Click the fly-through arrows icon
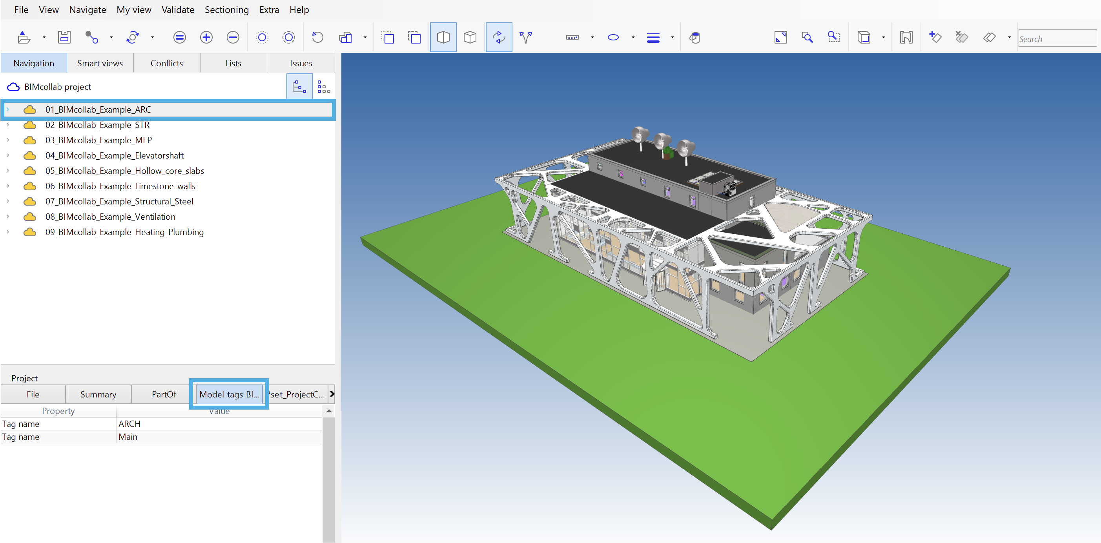Viewport: 1101px width, 543px height. click(x=526, y=38)
